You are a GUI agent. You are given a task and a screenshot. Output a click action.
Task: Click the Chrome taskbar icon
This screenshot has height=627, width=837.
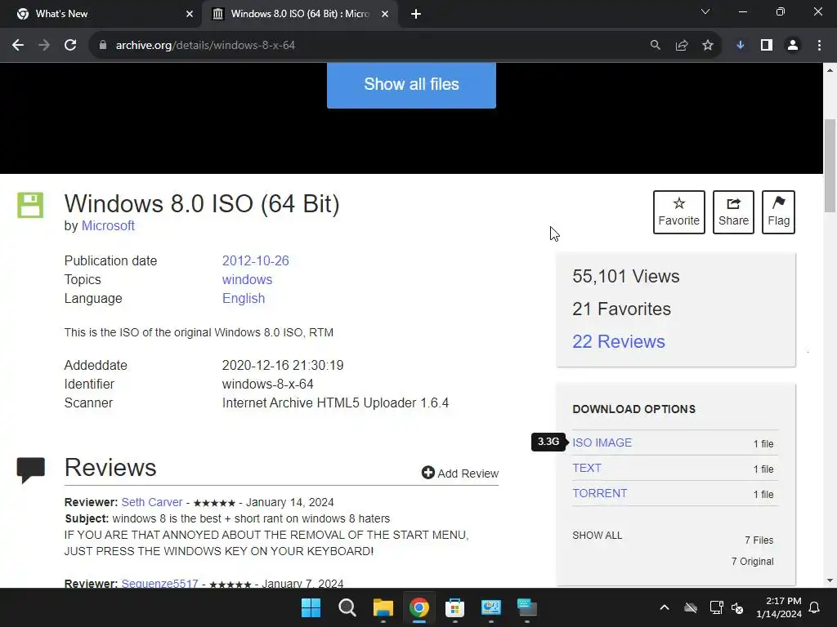419,607
